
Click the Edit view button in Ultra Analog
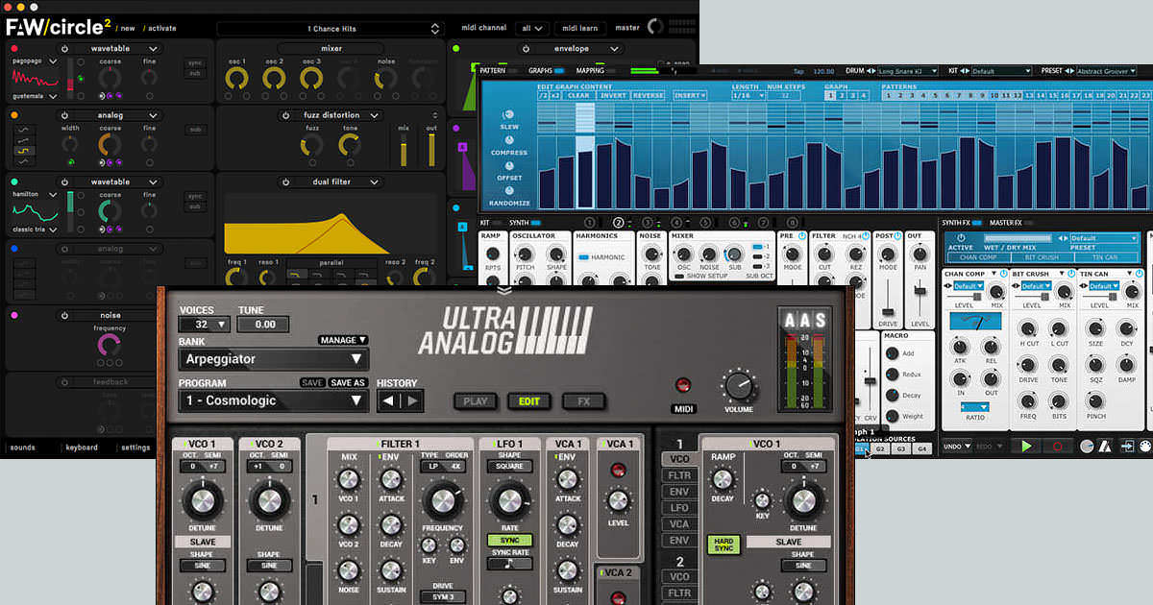tap(529, 401)
